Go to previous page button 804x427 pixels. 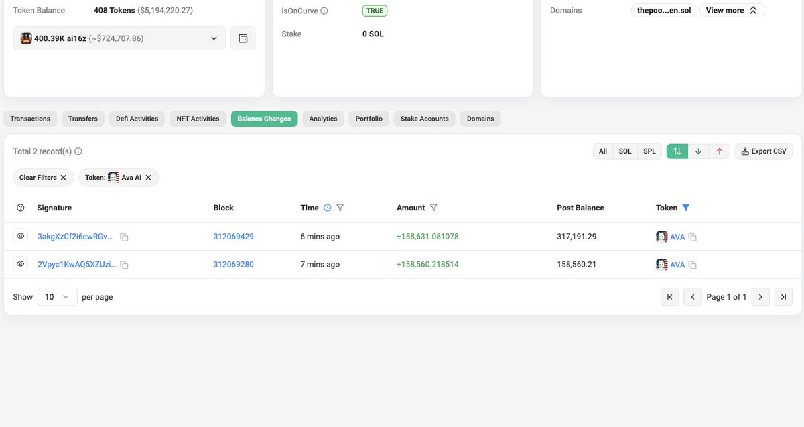[x=693, y=297]
